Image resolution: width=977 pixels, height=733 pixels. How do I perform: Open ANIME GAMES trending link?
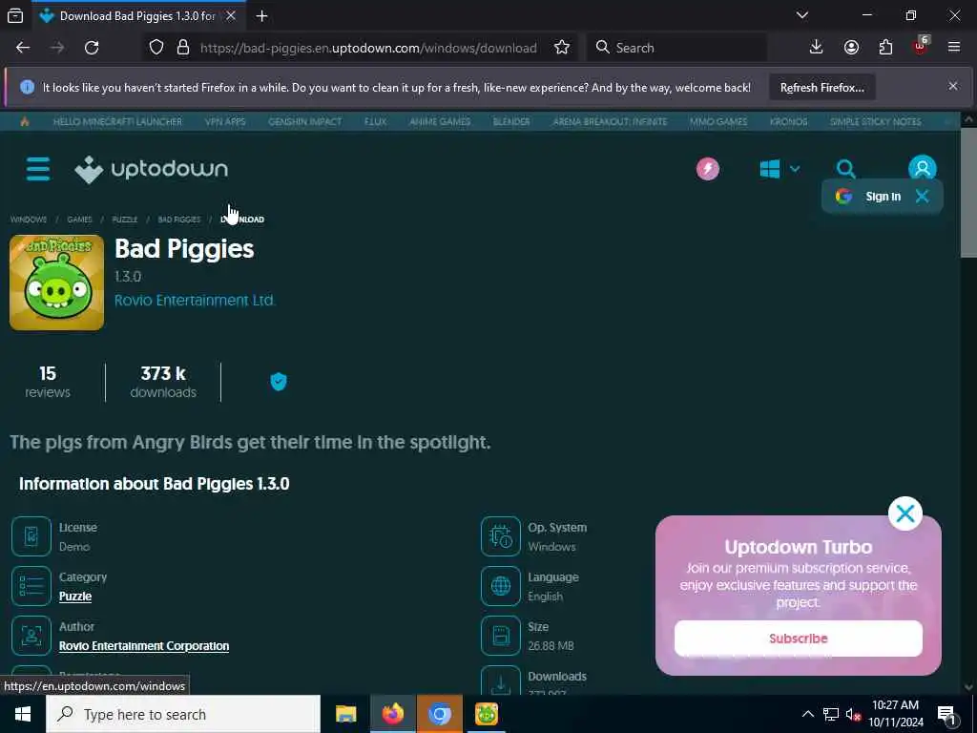pos(440,121)
